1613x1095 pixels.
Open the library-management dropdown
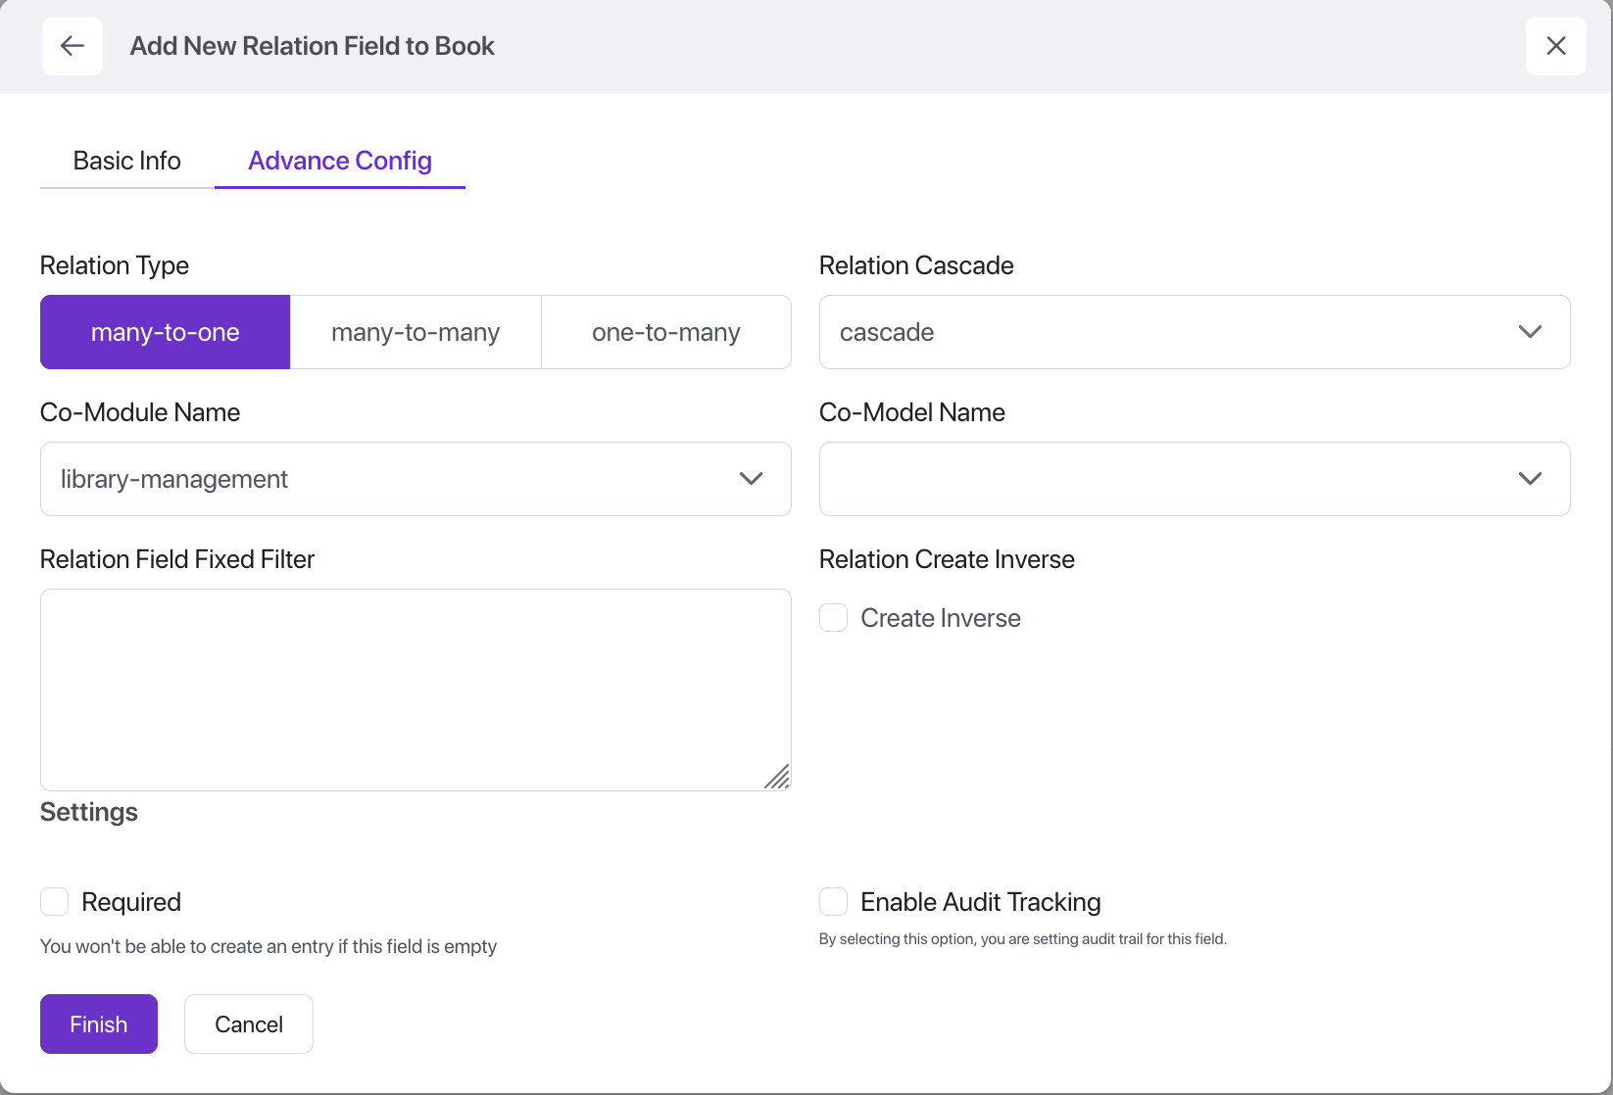click(x=392, y=479)
